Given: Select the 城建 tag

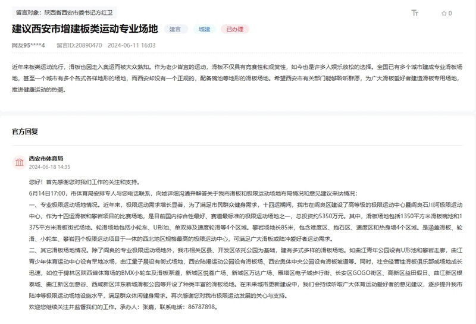Looking at the screenshot, I should point(205,29).
